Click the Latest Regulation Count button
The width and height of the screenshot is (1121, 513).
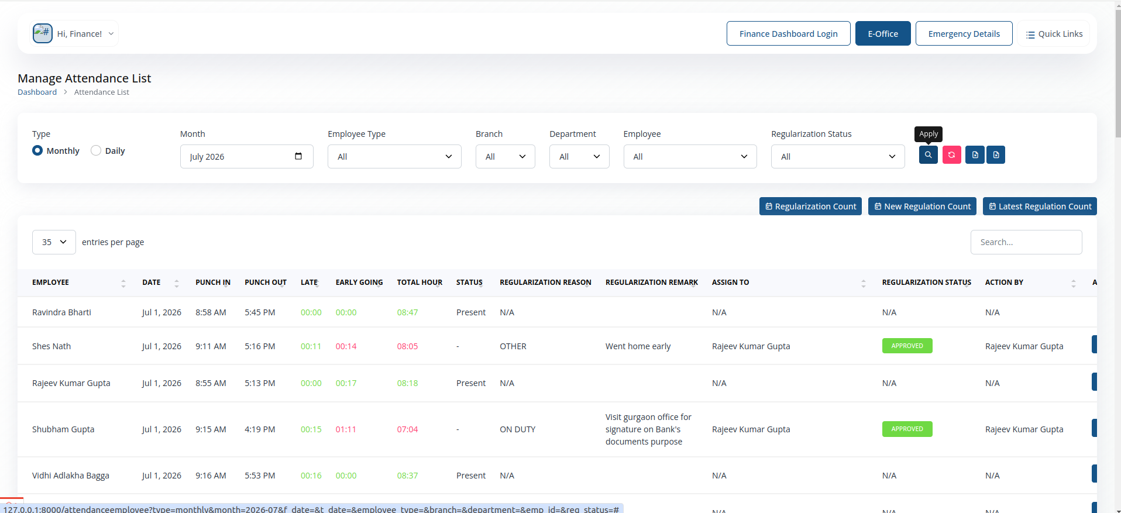[1040, 206]
